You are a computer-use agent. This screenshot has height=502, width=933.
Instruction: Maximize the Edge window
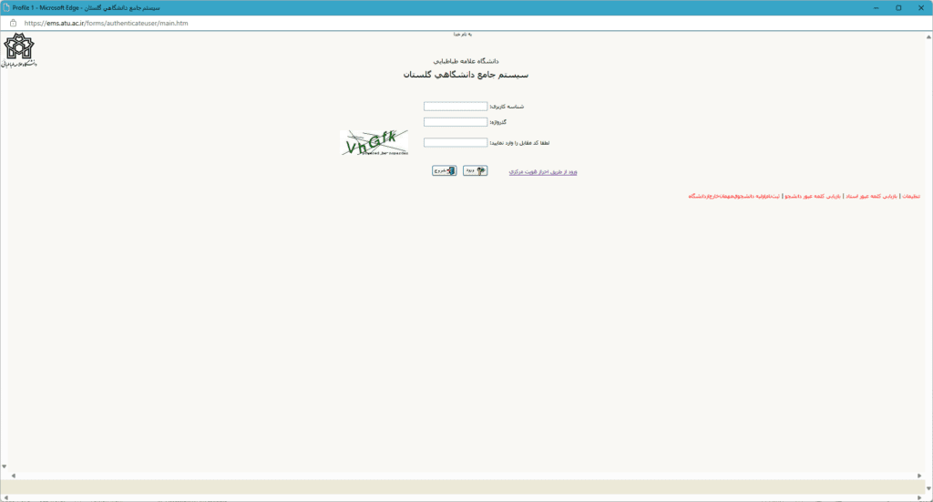click(x=898, y=7)
